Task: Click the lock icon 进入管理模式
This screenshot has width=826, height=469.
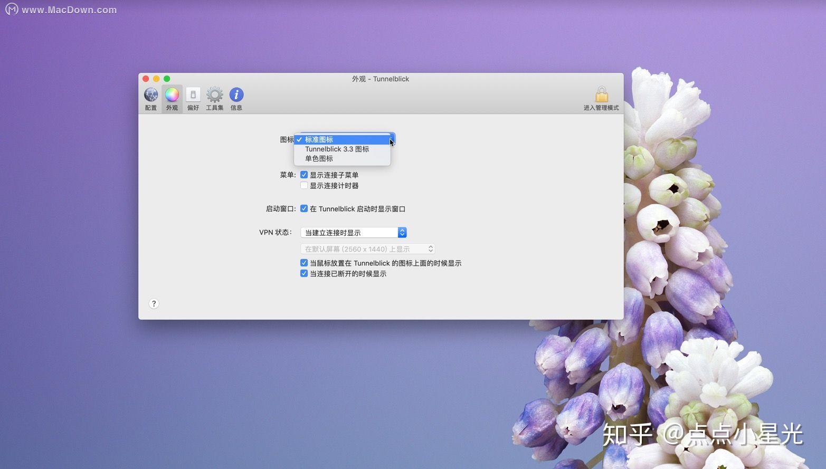Action: tap(601, 99)
